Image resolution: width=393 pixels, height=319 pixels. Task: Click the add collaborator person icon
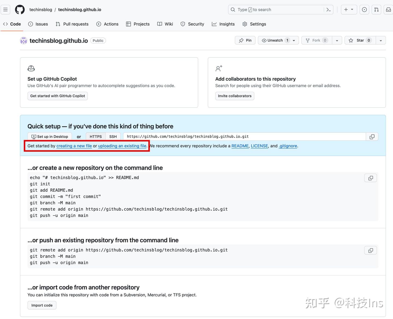coord(219,68)
